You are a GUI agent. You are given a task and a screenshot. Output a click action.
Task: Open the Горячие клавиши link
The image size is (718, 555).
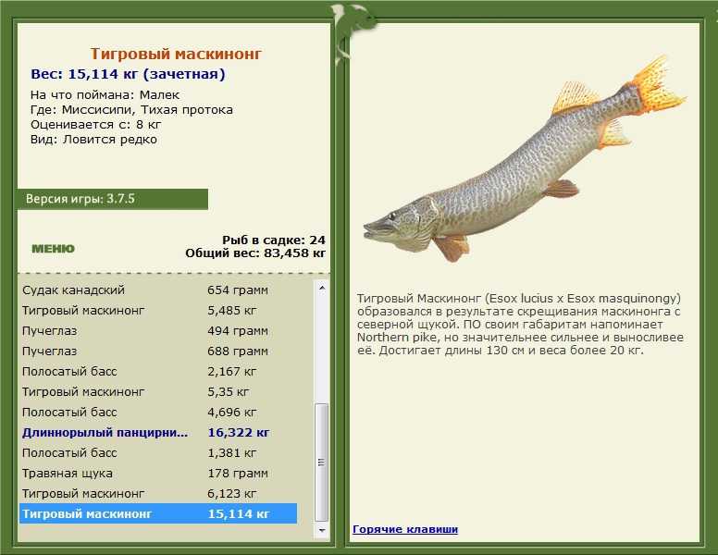(405, 529)
